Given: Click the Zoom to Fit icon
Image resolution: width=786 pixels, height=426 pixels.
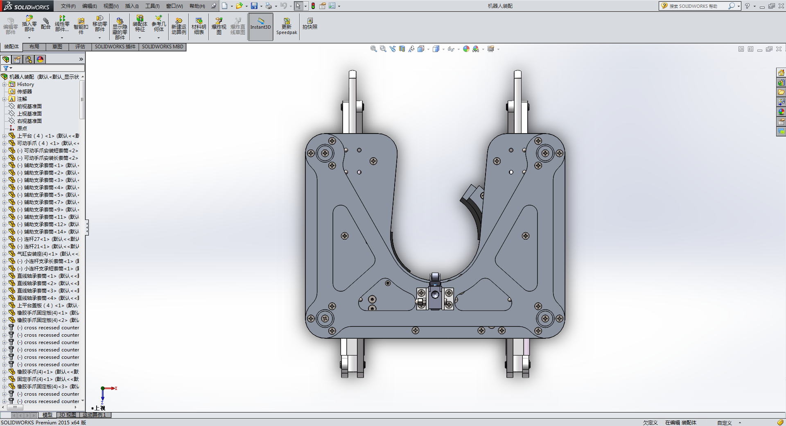Looking at the screenshot, I should [373, 49].
